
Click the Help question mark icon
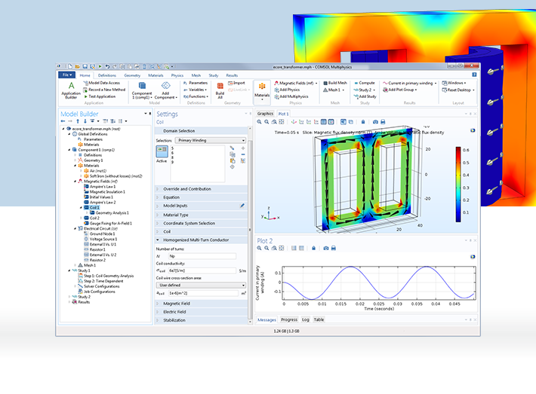pos(474,75)
